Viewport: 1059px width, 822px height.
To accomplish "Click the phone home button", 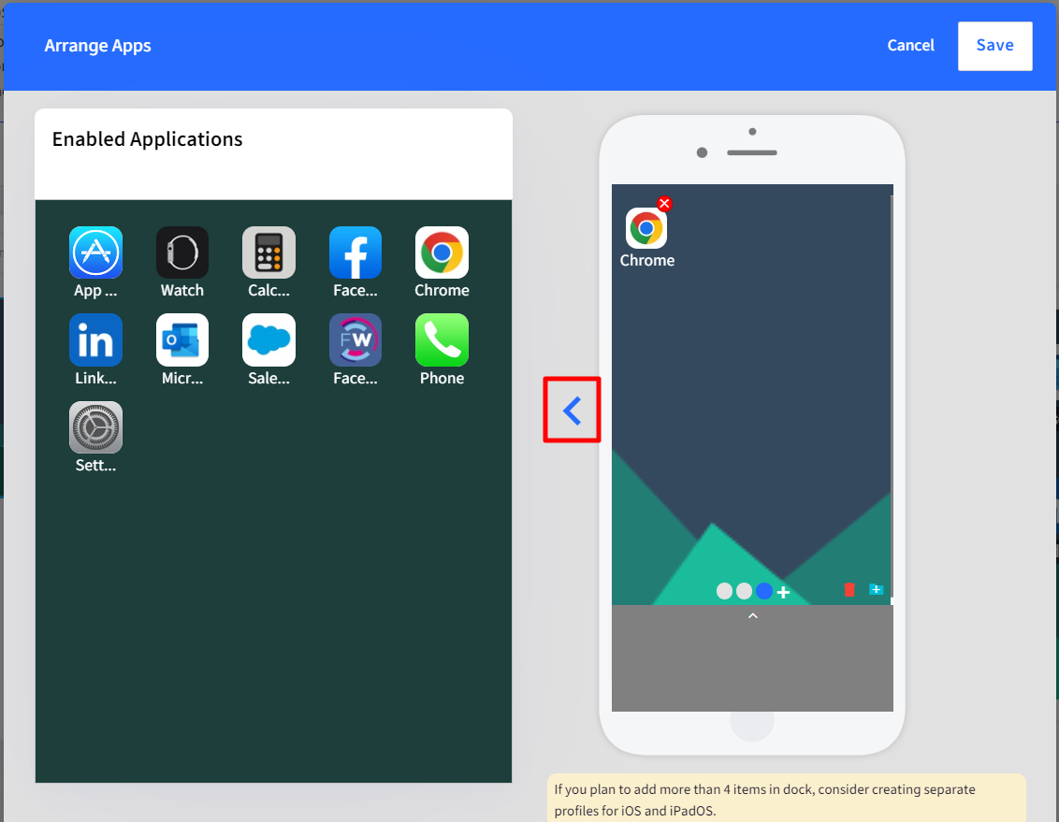I will point(752,724).
